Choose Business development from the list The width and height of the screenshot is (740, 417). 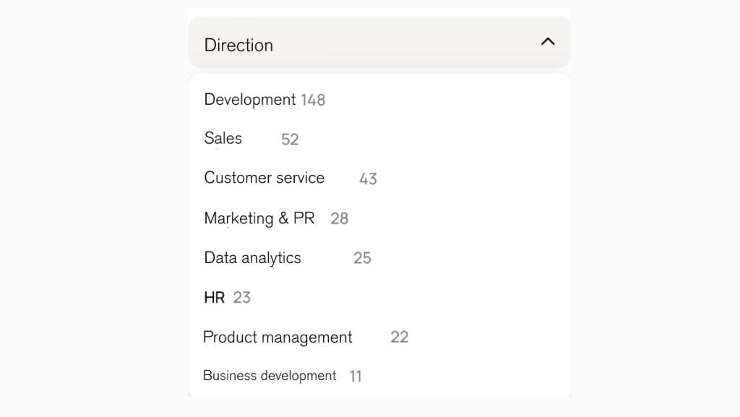[270, 376]
